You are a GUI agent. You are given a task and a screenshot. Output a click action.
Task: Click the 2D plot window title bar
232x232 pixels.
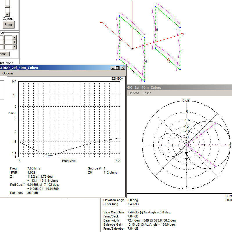179,88
